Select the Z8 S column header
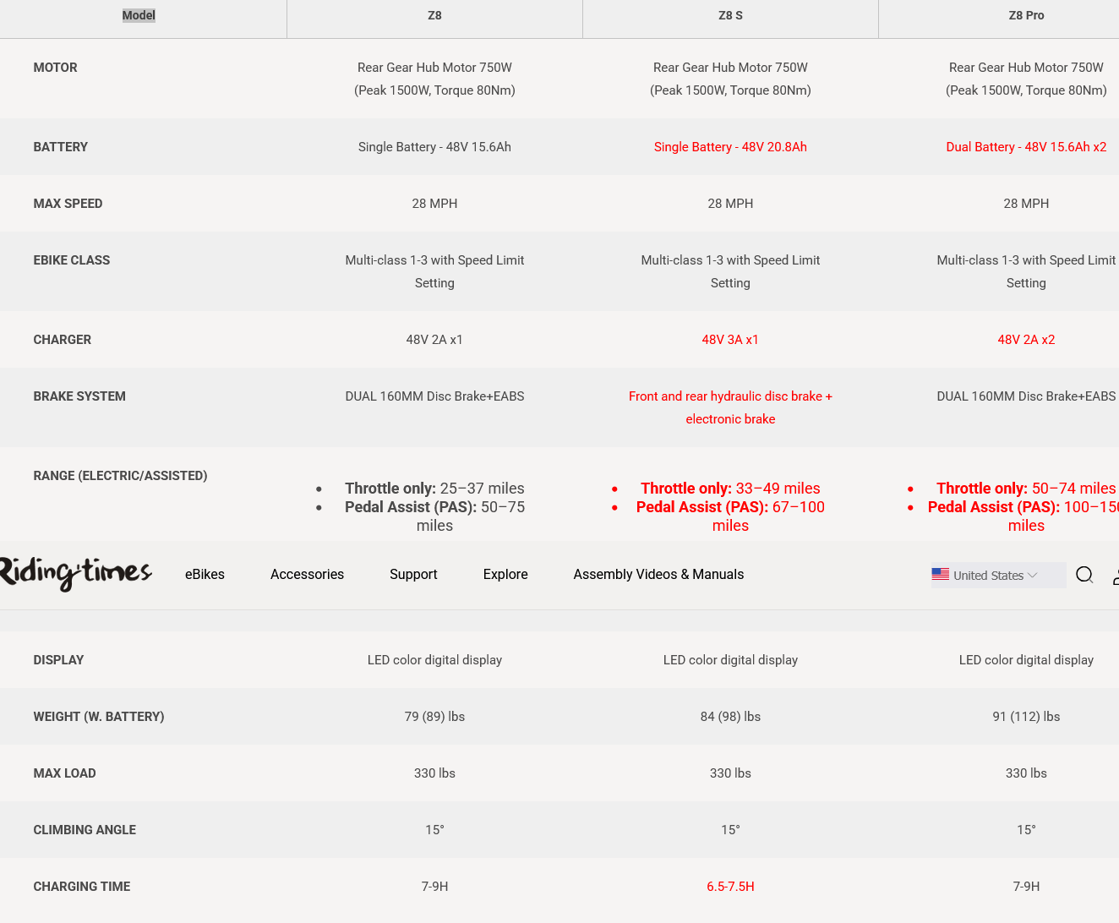Viewport: 1119px width, 923px height. point(730,15)
